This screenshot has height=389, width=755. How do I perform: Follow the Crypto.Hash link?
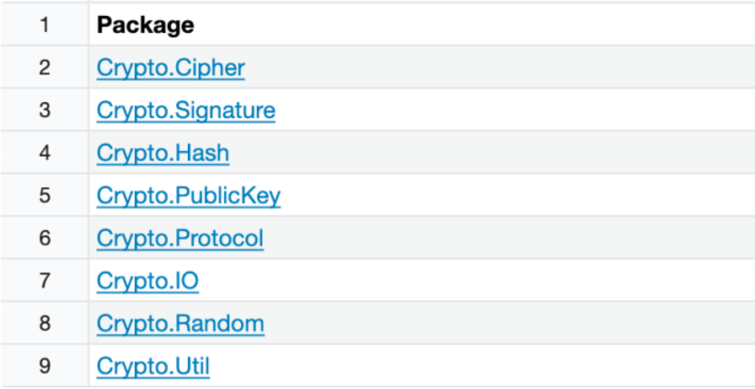[163, 153]
